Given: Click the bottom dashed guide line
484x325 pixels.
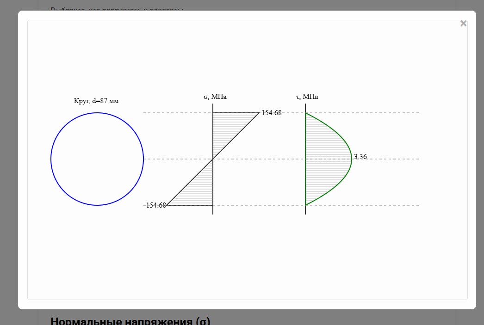Looking at the screenshot, I should (x=393, y=205).
